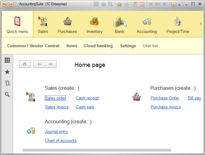Click the horizontal scrollbar thumb at the bottom
This screenshot has height=155, width=205.
pyautogui.click(x=97, y=150)
